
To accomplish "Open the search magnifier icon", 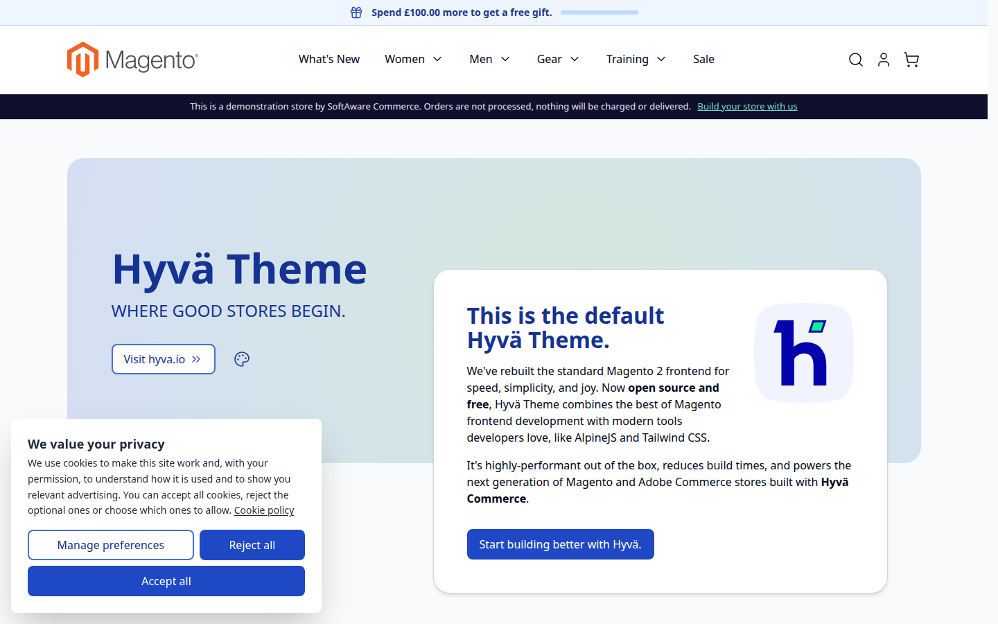I will coord(856,60).
